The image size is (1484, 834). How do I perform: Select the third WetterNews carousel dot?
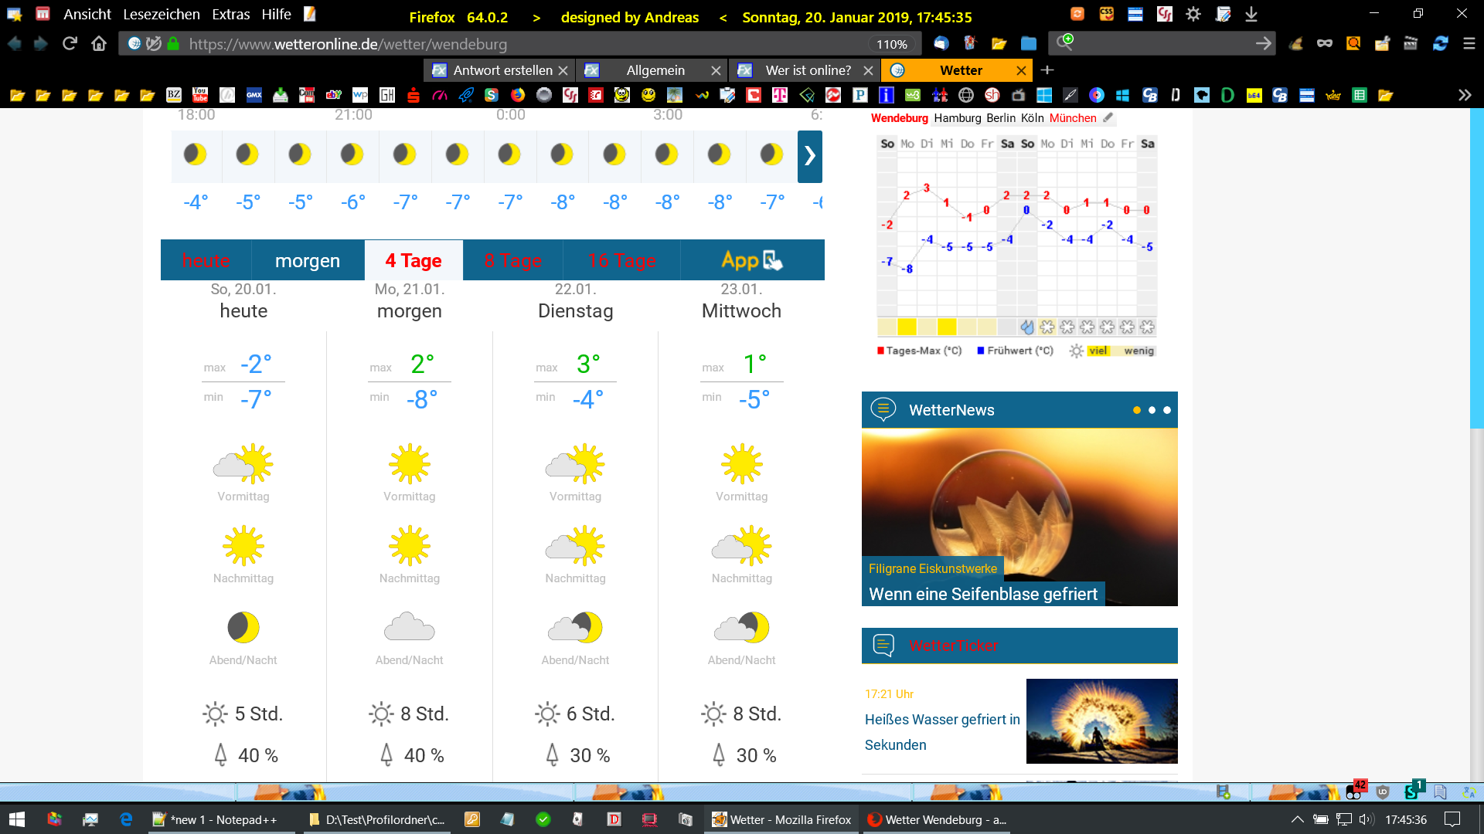[1167, 410]
